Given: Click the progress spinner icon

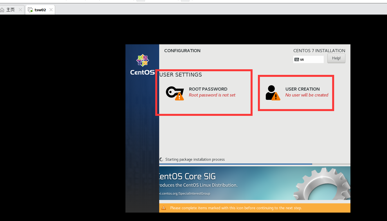Looking at the screenshot, I should click(161, 160).
